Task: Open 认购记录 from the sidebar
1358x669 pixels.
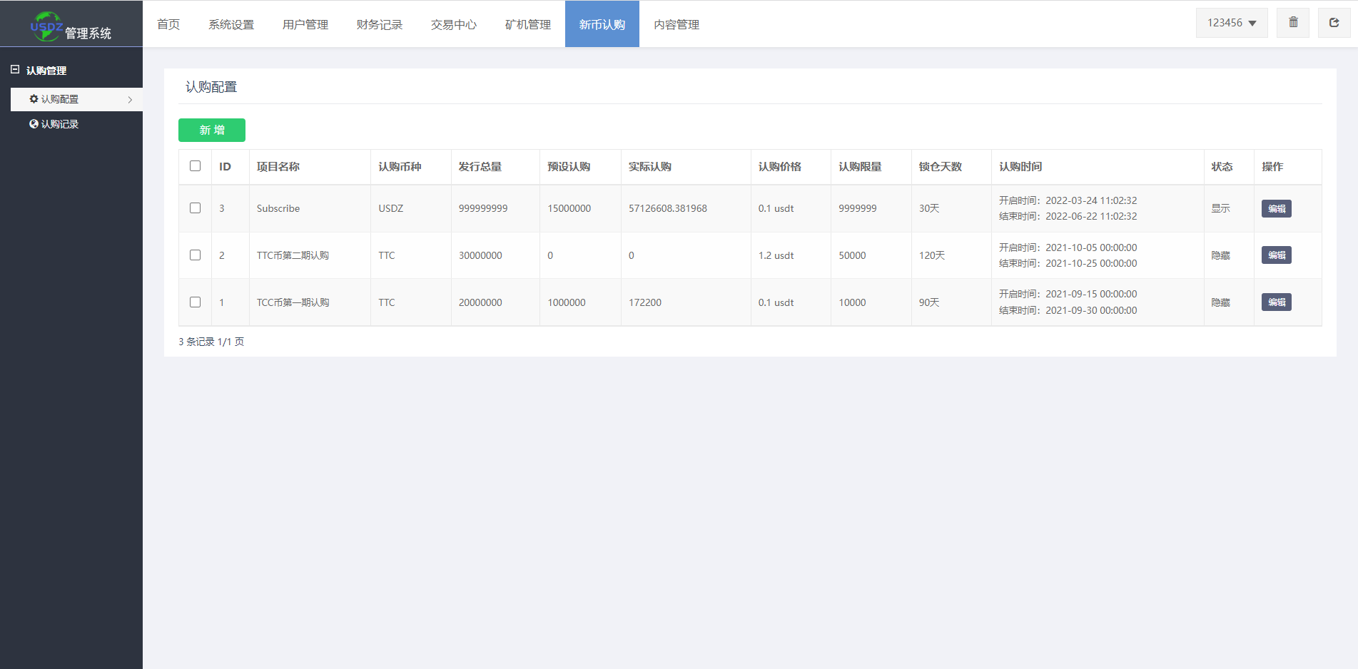Action: [59, 123]
